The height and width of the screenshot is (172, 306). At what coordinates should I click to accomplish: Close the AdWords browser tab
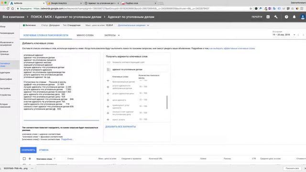[44, 3]
